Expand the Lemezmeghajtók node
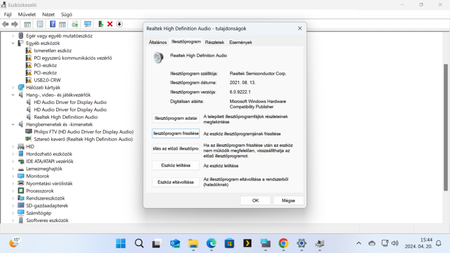Screen dimensions: 450x253 tap(13, 169)
